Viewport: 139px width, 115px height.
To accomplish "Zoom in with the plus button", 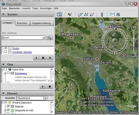I will pos(134,28).
